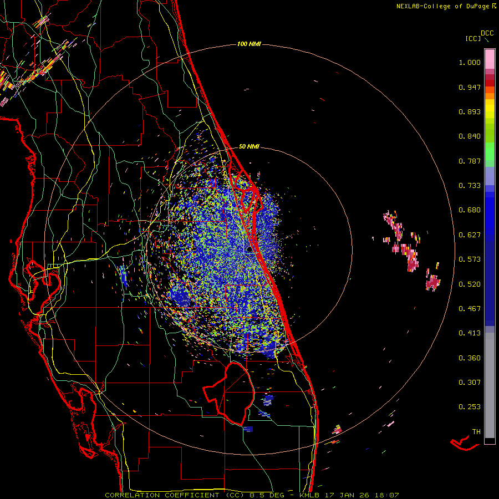Click the NEXLAB-College of DuPage header text

coord(443,6)
